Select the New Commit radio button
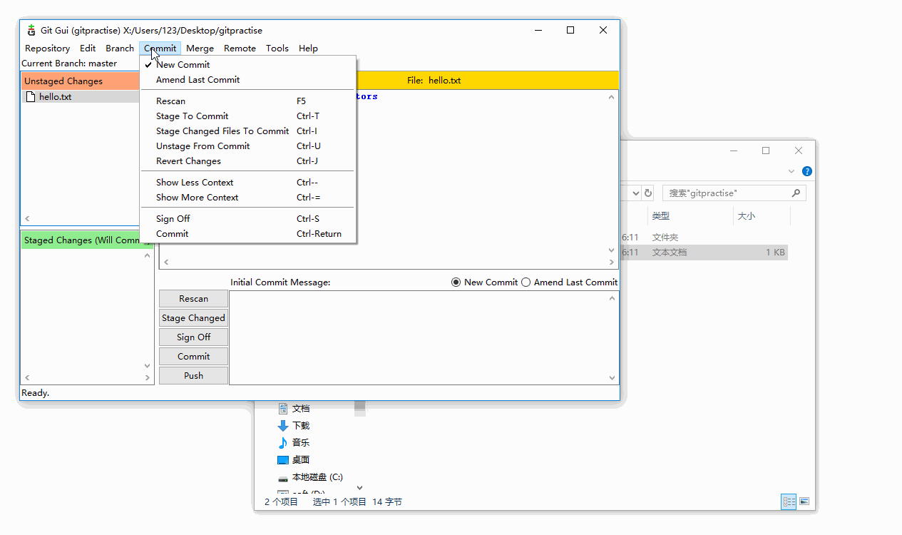The image size is (902, 535). coord(456,282)
